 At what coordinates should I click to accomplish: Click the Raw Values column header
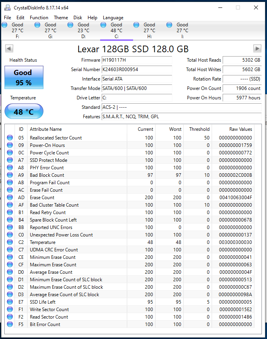click(x=233, y=129)
